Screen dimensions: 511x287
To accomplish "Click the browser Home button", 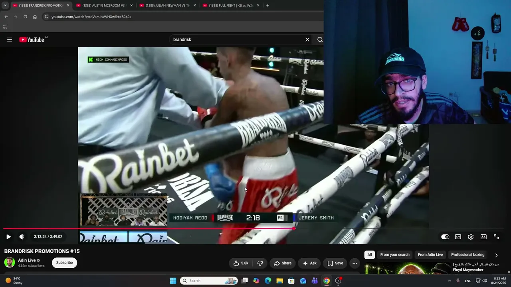I will tap(35, 17).
